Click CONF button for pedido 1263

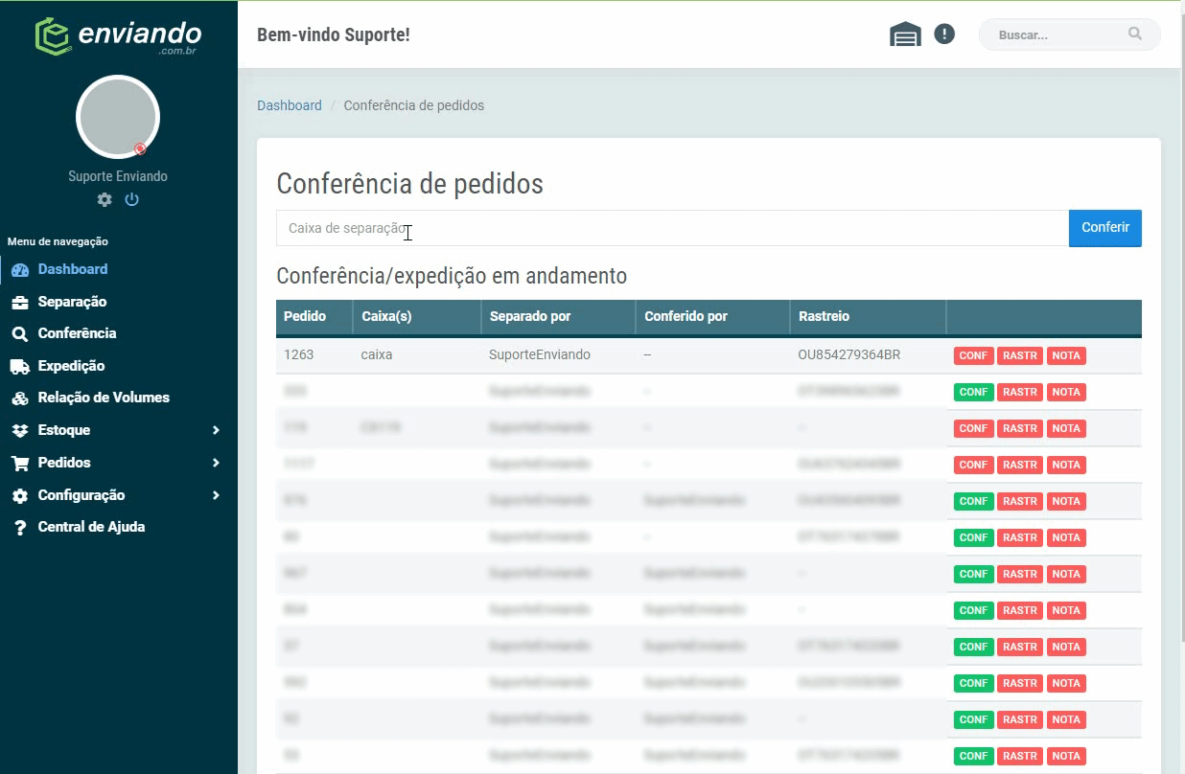(973, 355)
